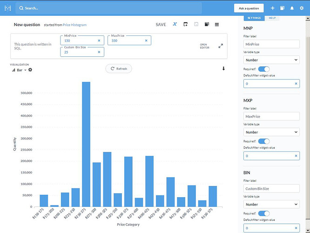Image resolution: width=310 pixels, height=233 pixels.
Task: Open the plus create-new menu
Action: [272, 8]
